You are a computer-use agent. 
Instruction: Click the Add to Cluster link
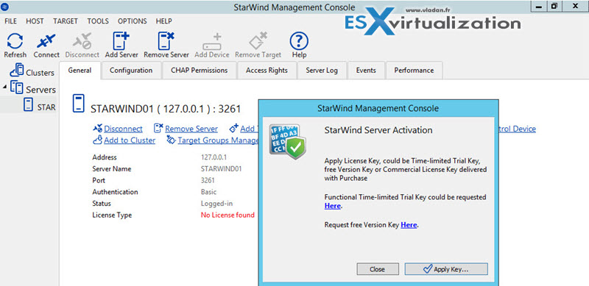[x=130, y=140]
